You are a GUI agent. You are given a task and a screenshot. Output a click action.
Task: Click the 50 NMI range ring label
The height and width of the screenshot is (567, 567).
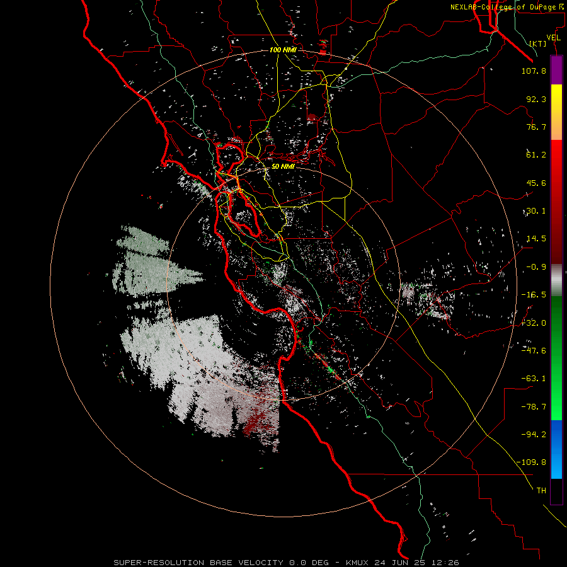click(283, 167)
